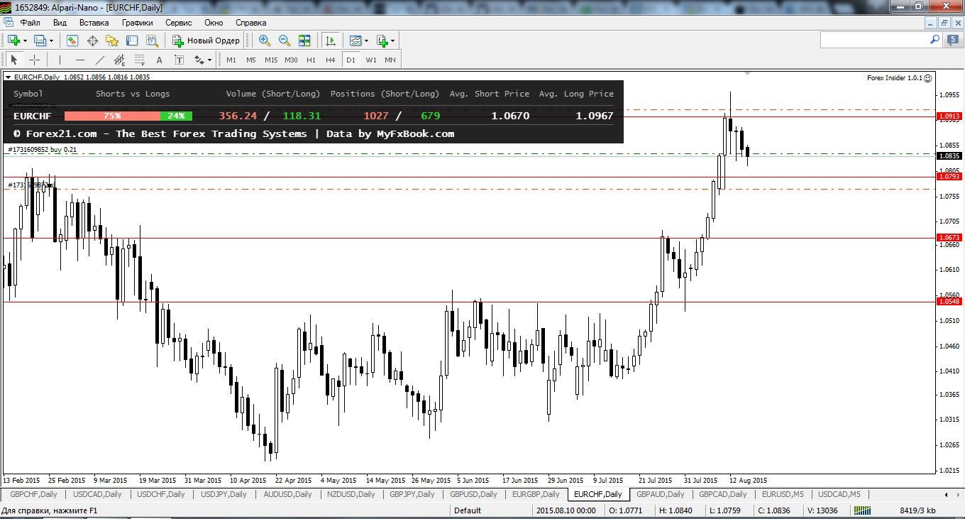Toggle the Terminal panel icon

[x=132, y=40]
